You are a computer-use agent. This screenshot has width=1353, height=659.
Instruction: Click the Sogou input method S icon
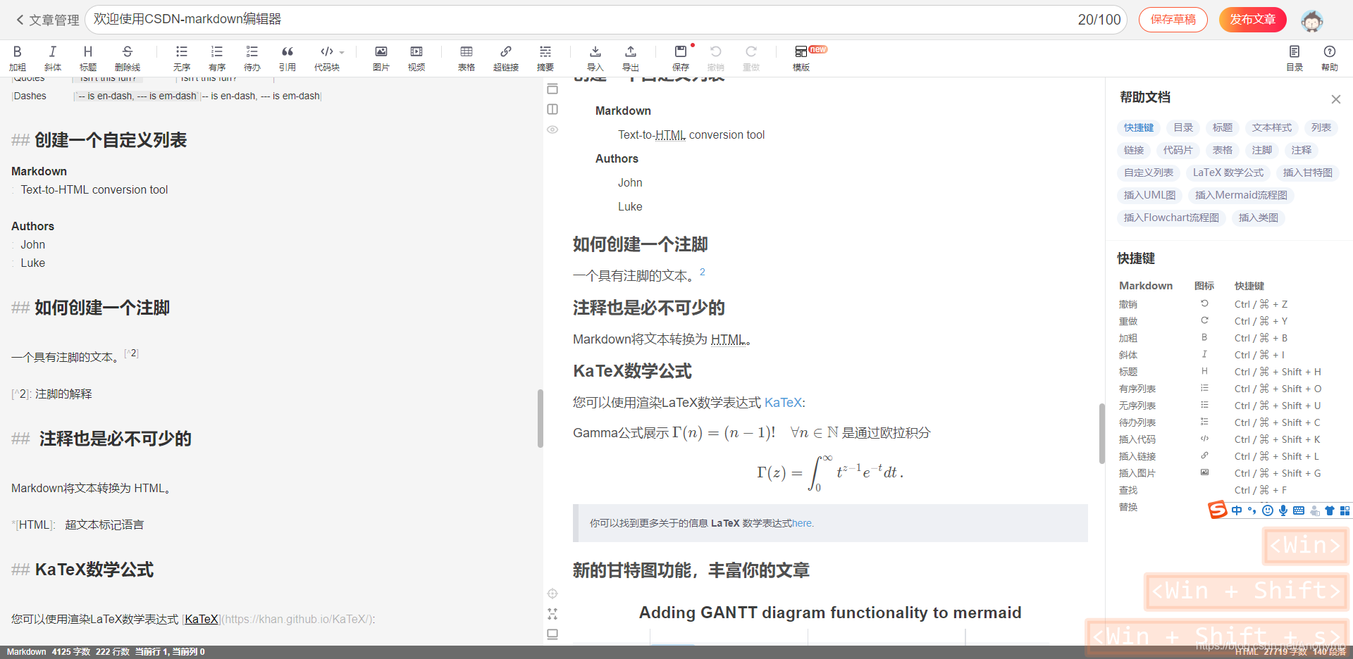(x=1217, y=510)
